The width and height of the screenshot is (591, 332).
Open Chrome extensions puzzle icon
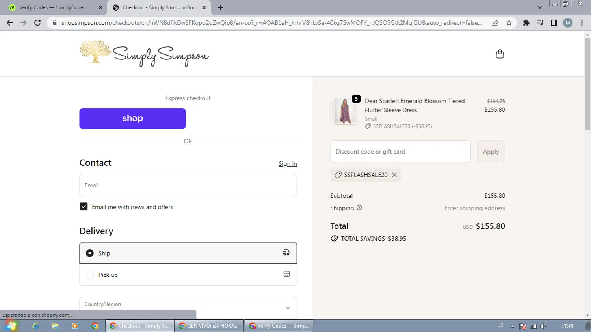pos(526,23)
